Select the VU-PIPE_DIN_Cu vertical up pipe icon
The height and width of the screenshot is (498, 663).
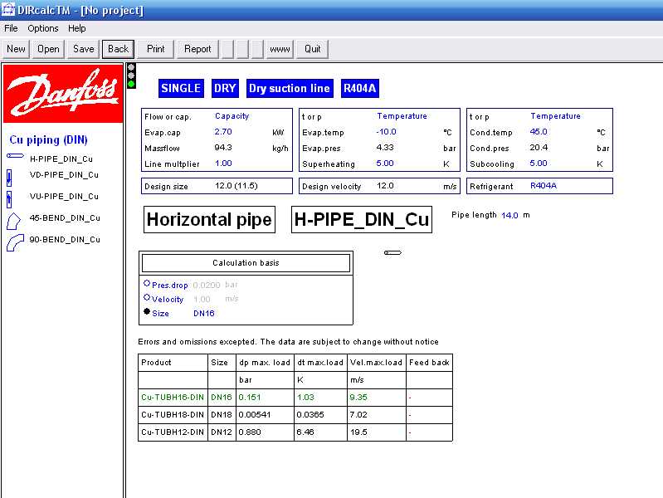[x=9, y=199]
